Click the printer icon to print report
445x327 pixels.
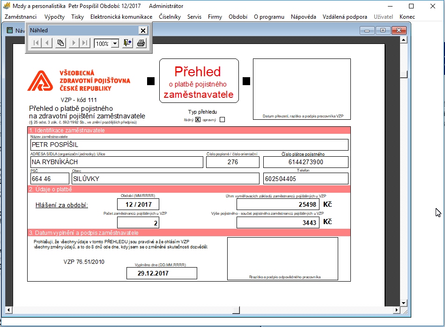141,43
